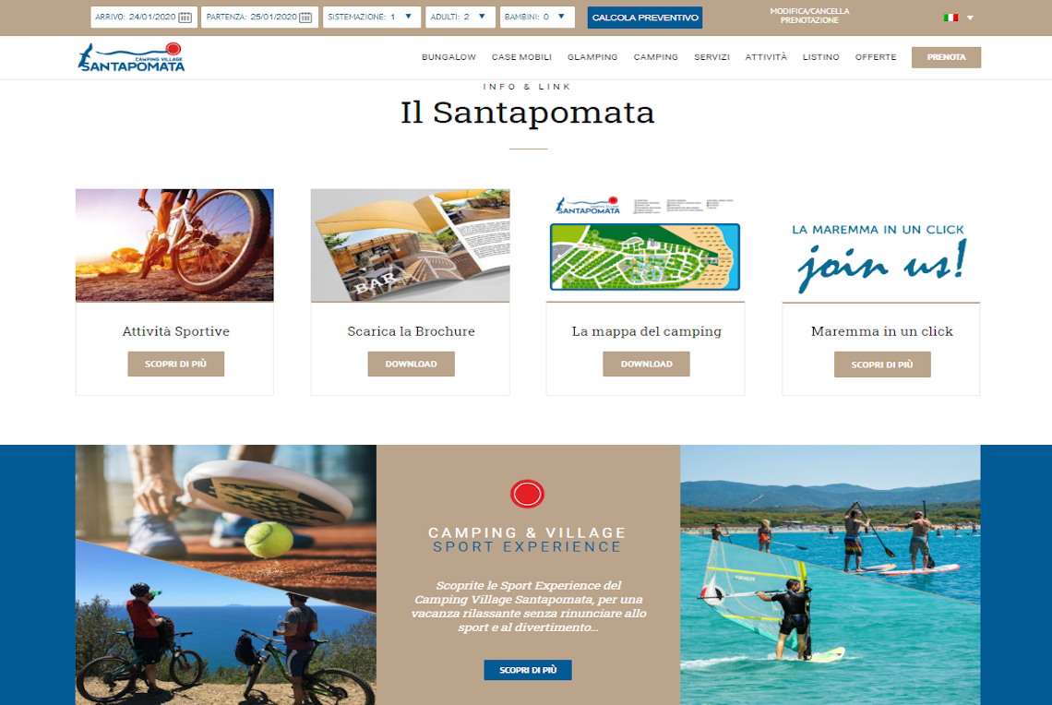Screen dimensions: 1052x705
Task: Click the blue Scopri di più button
Action: [528, 670]
